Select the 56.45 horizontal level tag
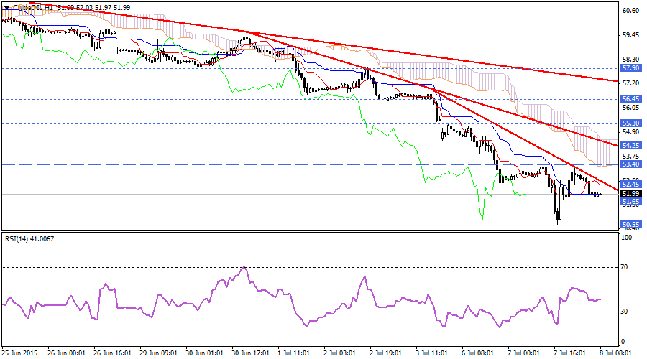Screen dimensions: 647x359 click(630, 99)
